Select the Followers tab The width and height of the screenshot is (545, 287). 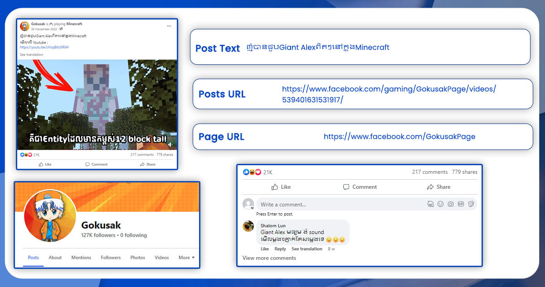[111, 258]
